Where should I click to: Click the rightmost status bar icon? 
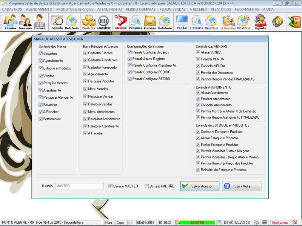tap(295, 223)
